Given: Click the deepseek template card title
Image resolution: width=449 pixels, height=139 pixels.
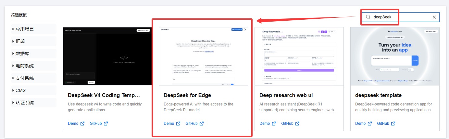Looking at the screenshot, I should [x=378, y=95].
